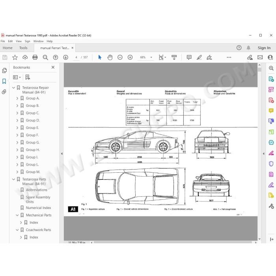
Task: Click the zoom out magnifier icon in toolbar
Action: click(45, 57)
